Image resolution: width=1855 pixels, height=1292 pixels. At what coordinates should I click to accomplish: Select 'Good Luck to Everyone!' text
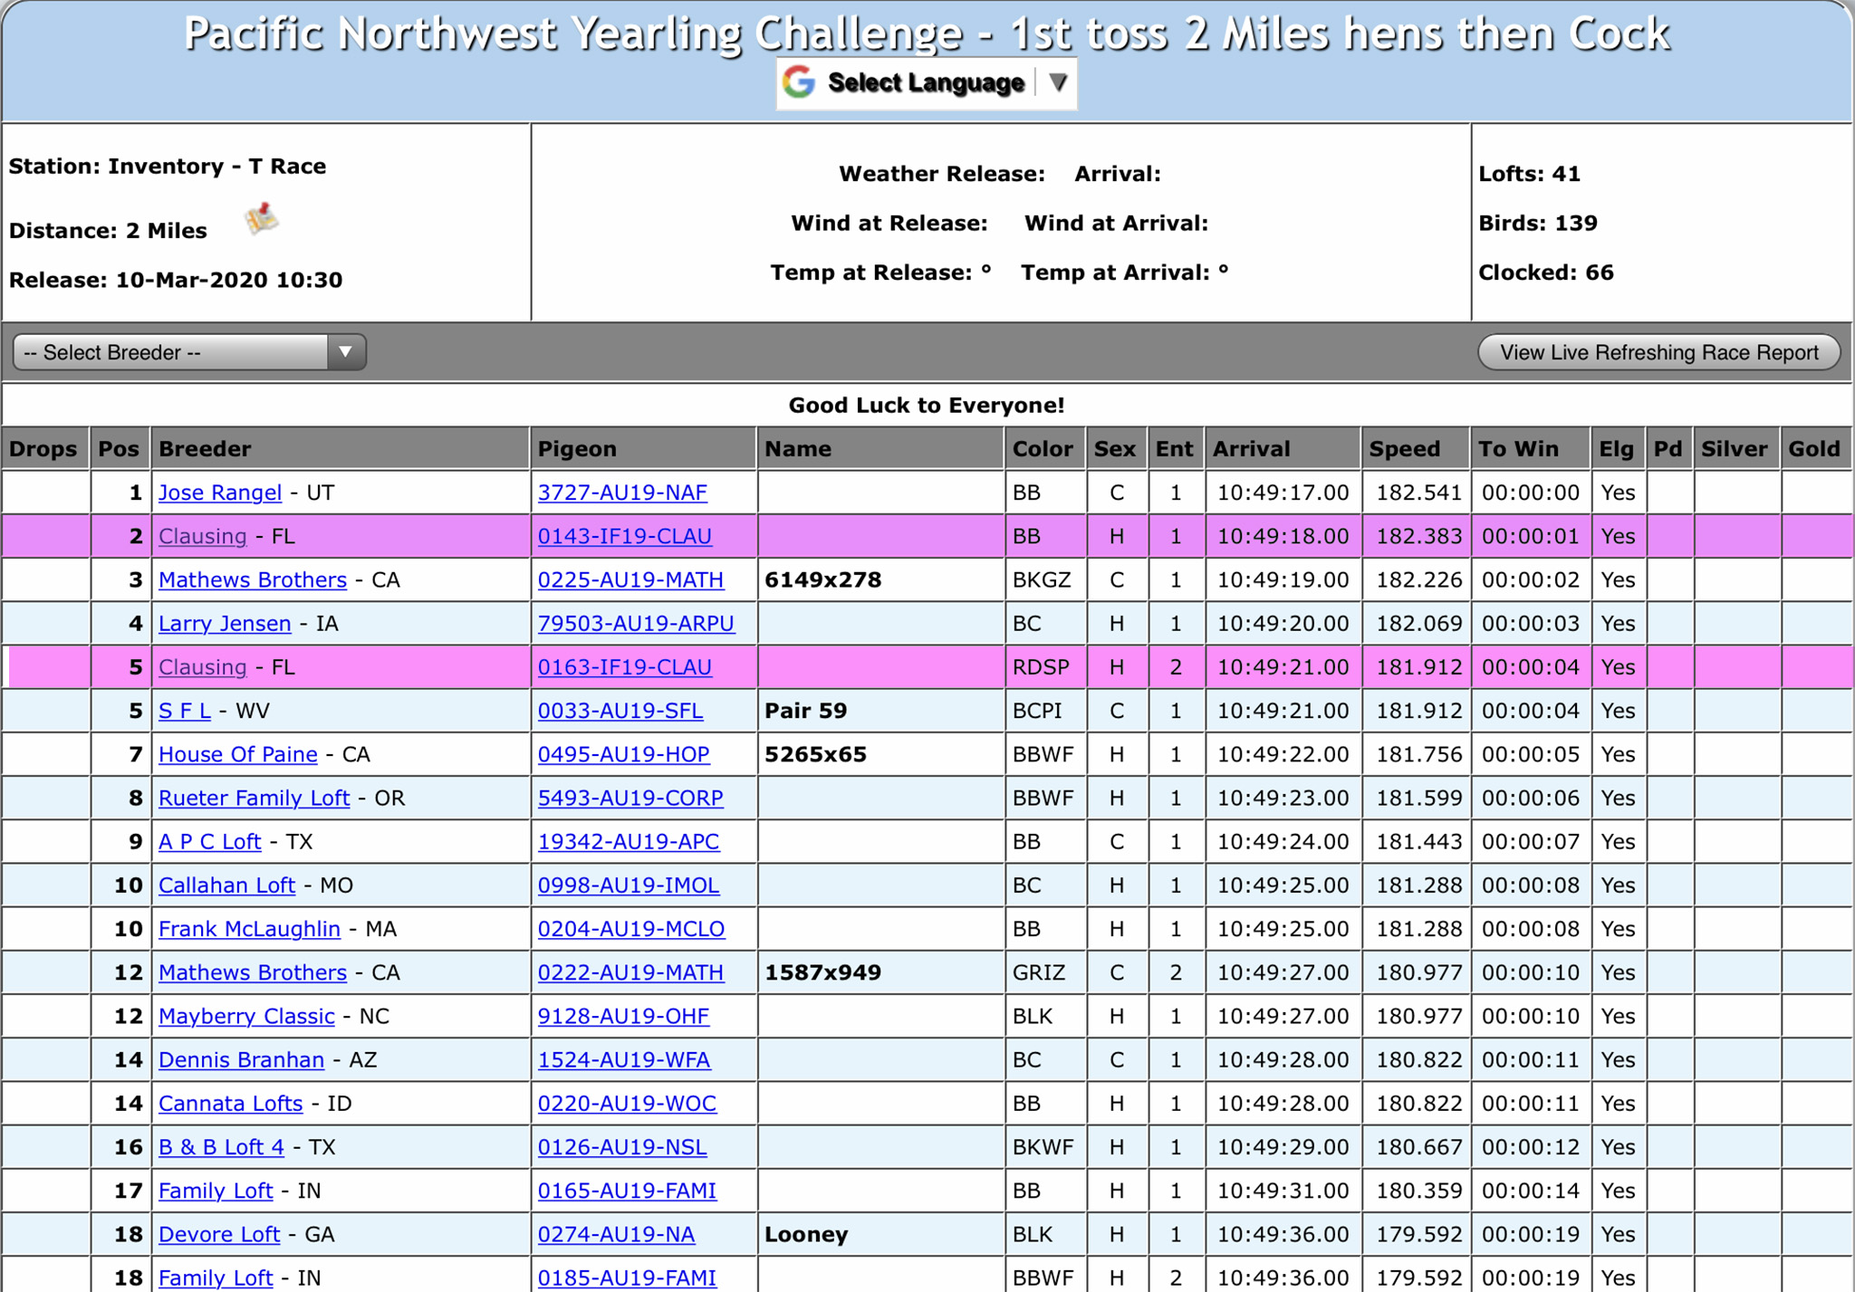tap(927, 405)
